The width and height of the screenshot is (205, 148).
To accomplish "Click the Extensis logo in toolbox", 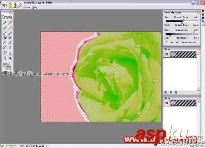I will [7, 17].
